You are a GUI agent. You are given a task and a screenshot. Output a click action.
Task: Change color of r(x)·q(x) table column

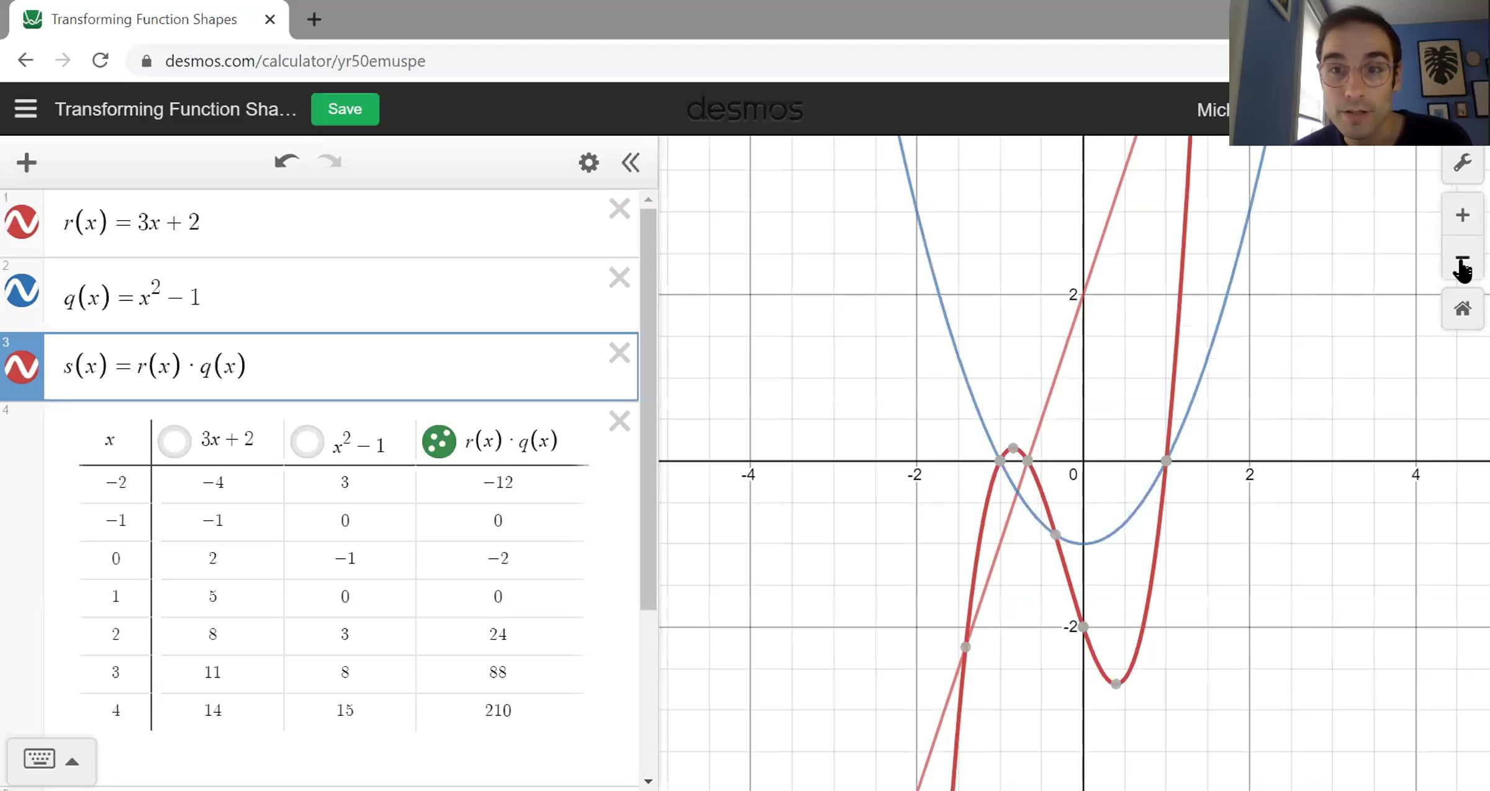[439, 441]
